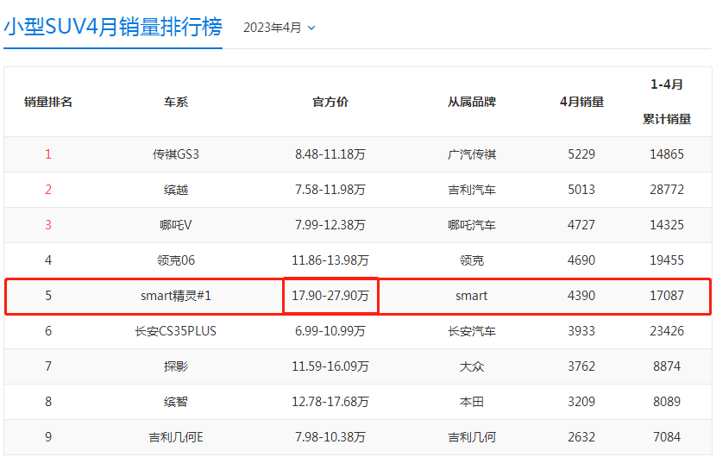Open the 长安CS35PLUS car series link
Viewport: 716px width, 457px height.
pos(176,331)
